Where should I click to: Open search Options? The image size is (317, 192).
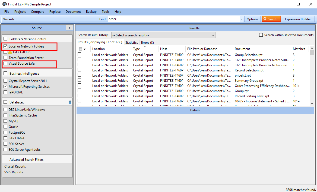tap(252, 19)
